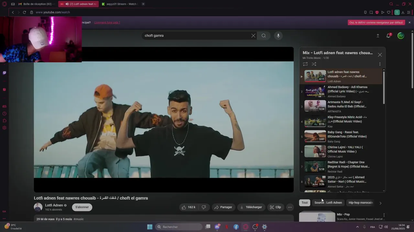414x232 pixels.
Task: Open options for the Mix - Pop suggestion
Action: (384, 215)
